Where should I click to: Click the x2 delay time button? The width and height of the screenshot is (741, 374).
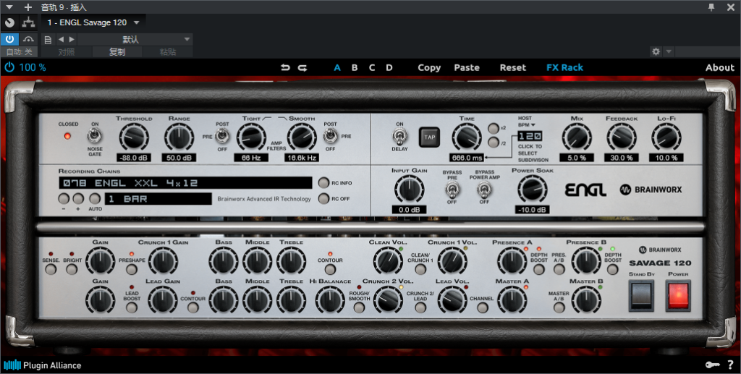[494, 129]
